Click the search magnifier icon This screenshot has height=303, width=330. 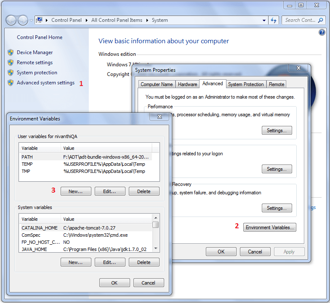tap(321, 20)
